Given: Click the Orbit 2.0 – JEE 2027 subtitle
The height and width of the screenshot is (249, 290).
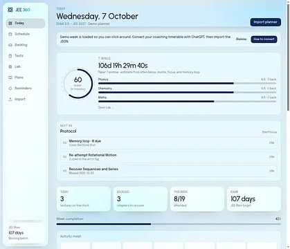Looking at the screenshot, I should (83, 24).
